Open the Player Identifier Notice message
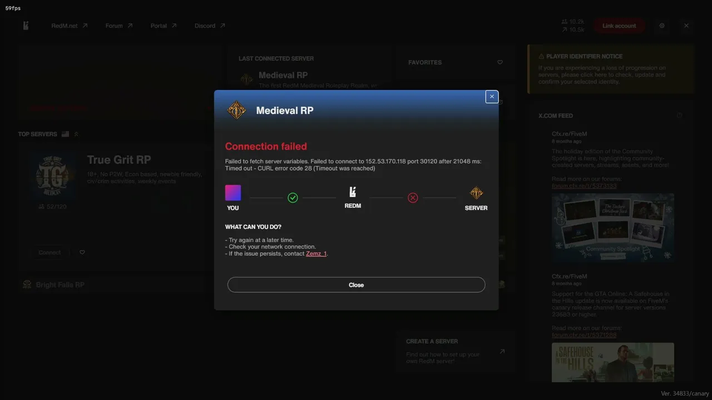Image resolution: width=712 pixels, height=400 pixels. pos(611,69)
